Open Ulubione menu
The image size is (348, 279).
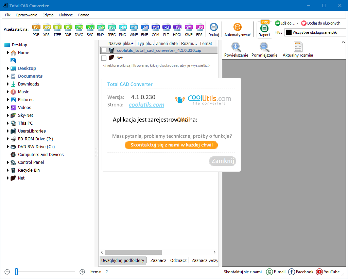[66, 15]
